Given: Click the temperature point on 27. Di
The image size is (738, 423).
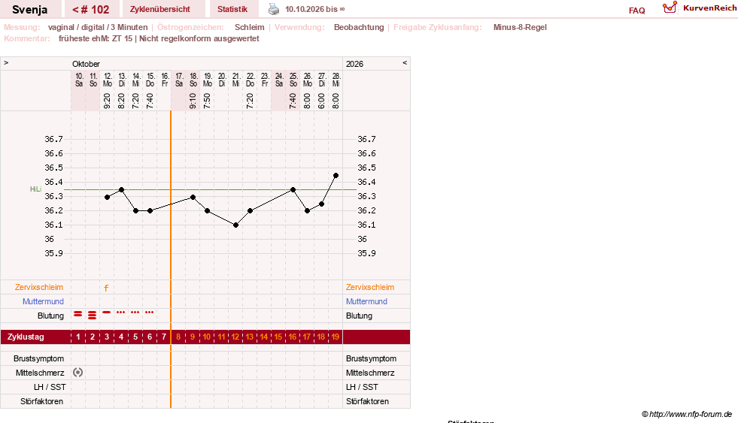Looking at the screenshot, I should coord(321,204).
